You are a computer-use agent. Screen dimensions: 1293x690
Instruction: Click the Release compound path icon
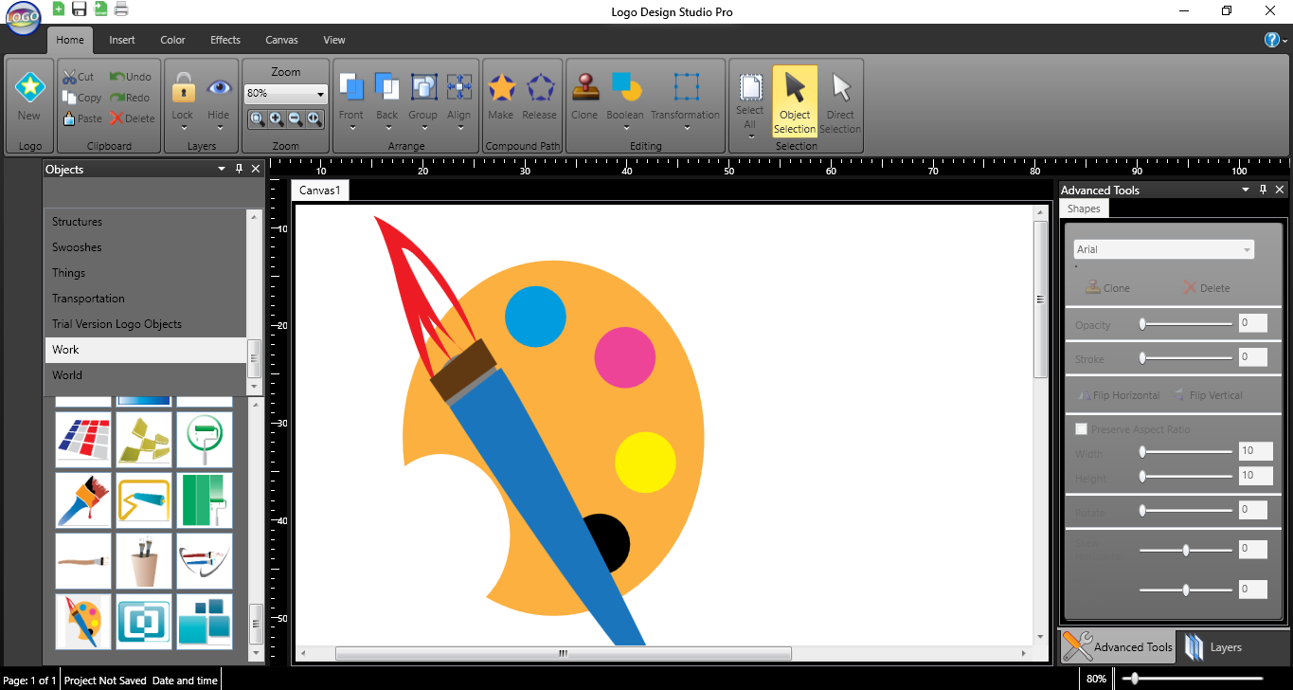click(x=540, y=88)
